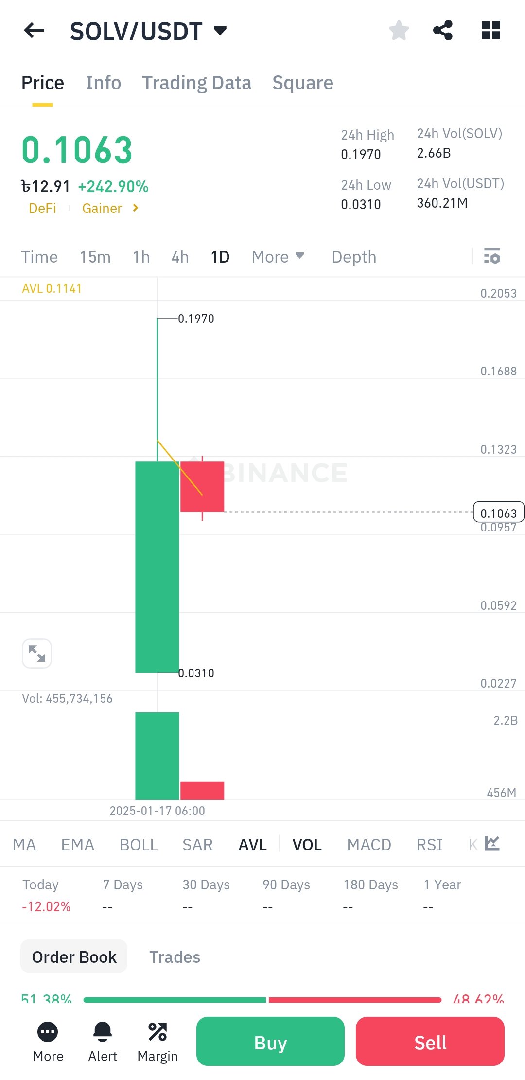Tap the red Sell button

point(430,1042)
